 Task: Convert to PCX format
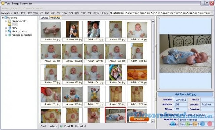58,13
